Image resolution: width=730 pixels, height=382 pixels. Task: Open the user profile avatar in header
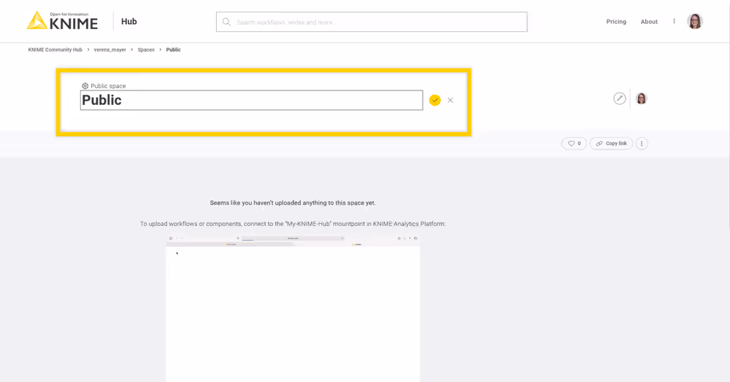[695, 21]
